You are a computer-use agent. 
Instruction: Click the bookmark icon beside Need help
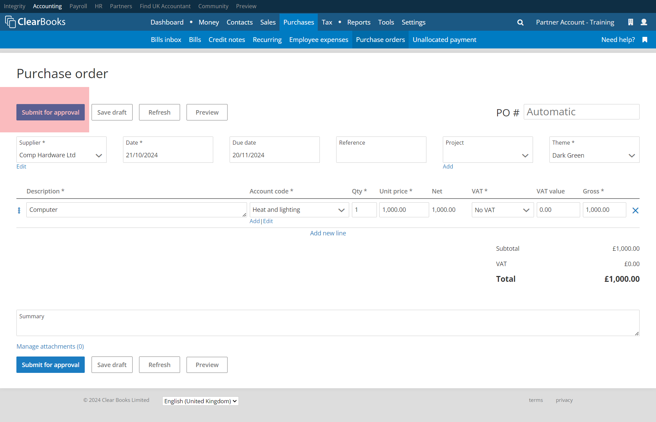click(645, 40)
